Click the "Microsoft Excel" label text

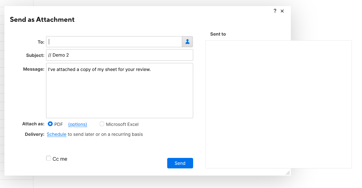(122, 124)
